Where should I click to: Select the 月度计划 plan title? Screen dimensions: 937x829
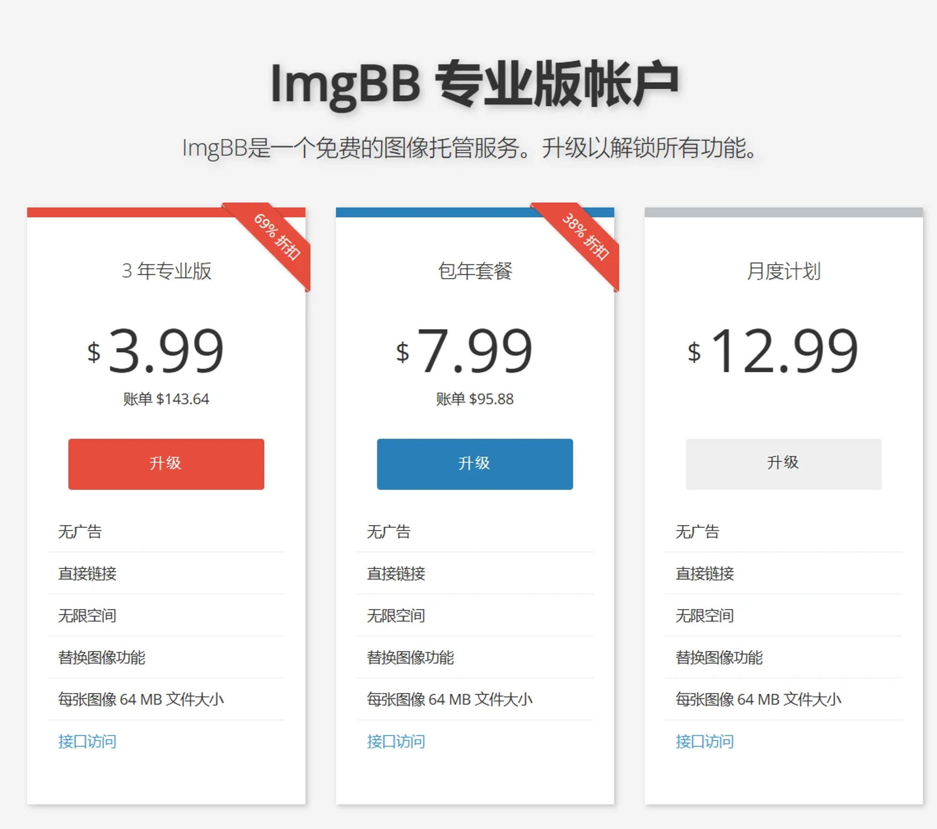(x=784, y=271)
